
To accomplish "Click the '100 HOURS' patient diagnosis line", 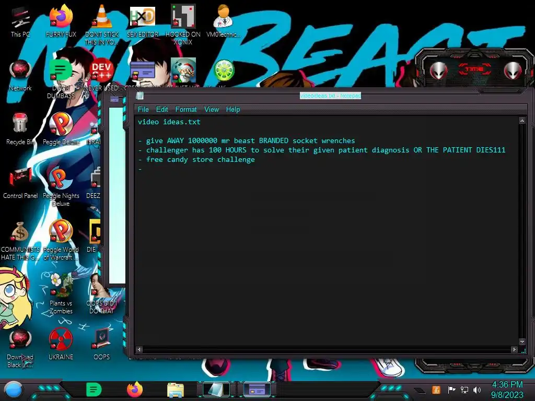I will (x=321, y=150).
